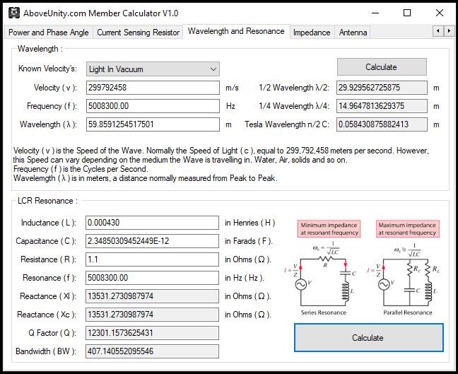The width and height of the screenshot is (458, 374).
Task: Focus the Capacitance (C) input field
Action: point(152,241)
